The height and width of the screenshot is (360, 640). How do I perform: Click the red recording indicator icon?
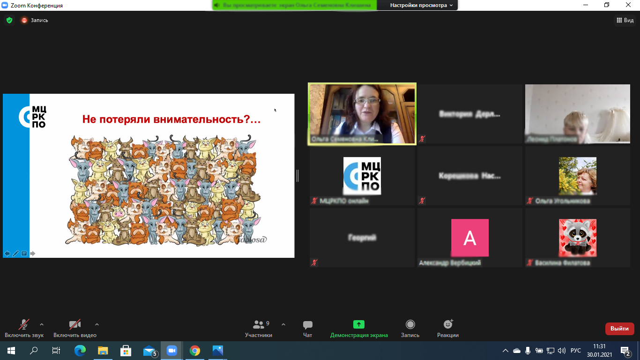coord(24,20)
